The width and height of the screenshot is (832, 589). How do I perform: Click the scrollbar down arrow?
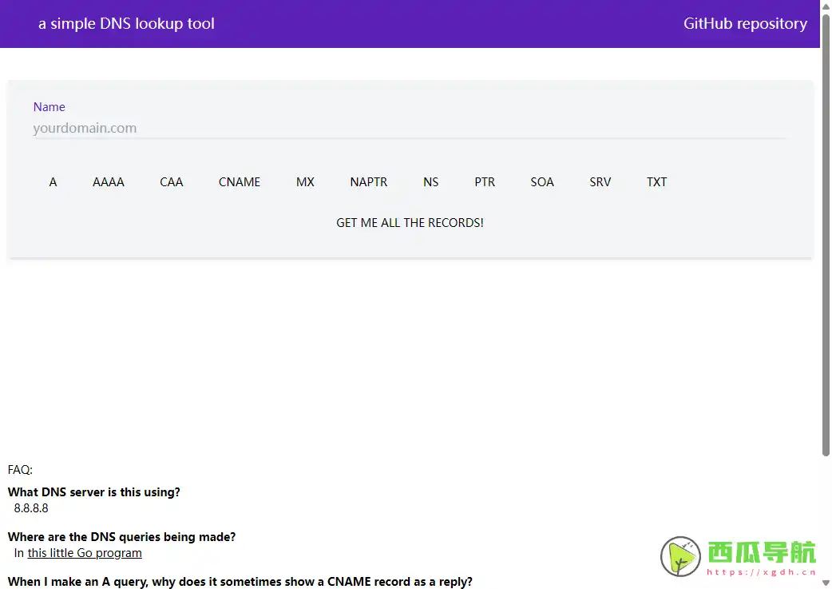[x=826, y=583]
